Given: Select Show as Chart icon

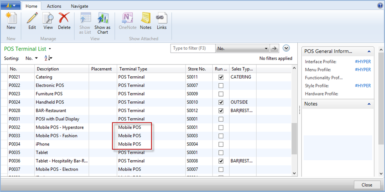Looking at the screenshot, I should click(103, 19).
